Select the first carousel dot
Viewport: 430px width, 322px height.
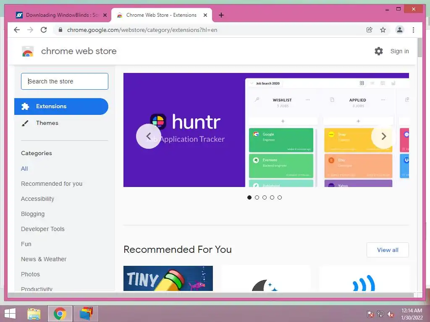249,197
